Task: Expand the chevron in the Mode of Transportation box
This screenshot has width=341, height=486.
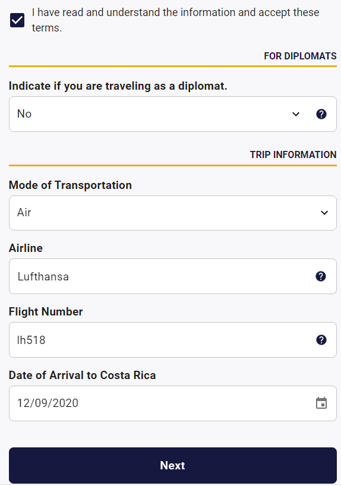Action: 324,213
